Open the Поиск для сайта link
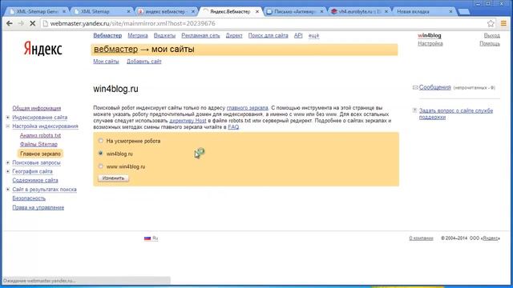 (268, 35)
